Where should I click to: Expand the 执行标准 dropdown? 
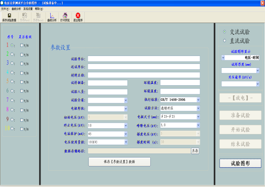coord(198,100)
